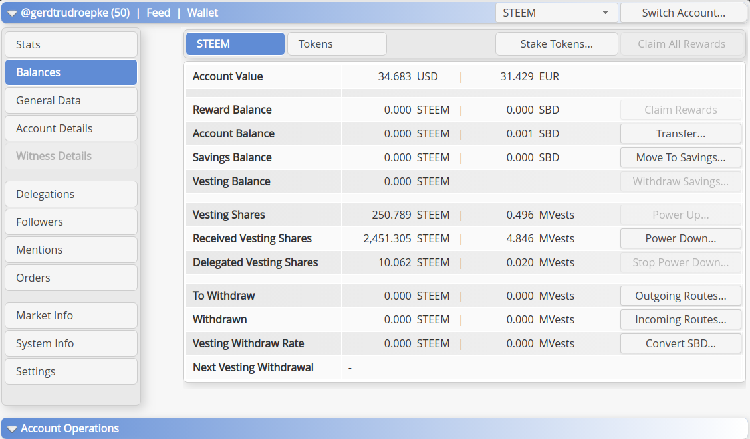Select Balances in the sidebar
The image size is (750, 439).
click(x=71, y=72)
